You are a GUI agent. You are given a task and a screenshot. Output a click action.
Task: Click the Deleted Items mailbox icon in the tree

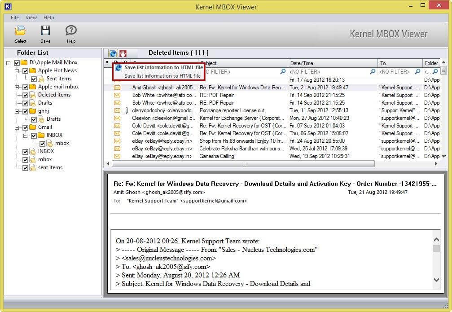click(33, 95)
